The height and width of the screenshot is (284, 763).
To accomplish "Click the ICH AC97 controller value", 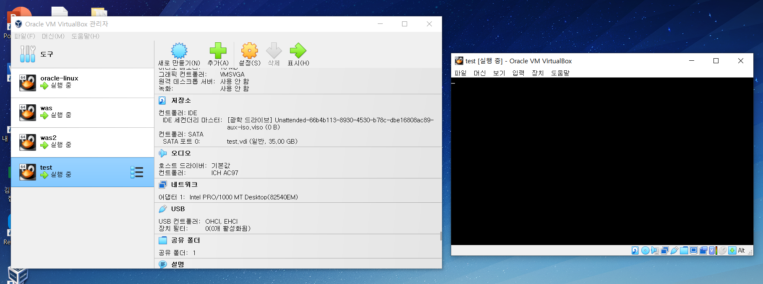I will pyautogui.click(x=225, y=173).
